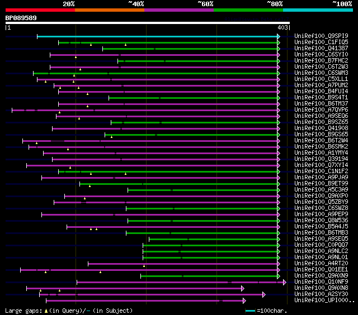
Task: Click the green UniRef100_A9SEQ5 alignment bar
Action: (x=213, y=240)
